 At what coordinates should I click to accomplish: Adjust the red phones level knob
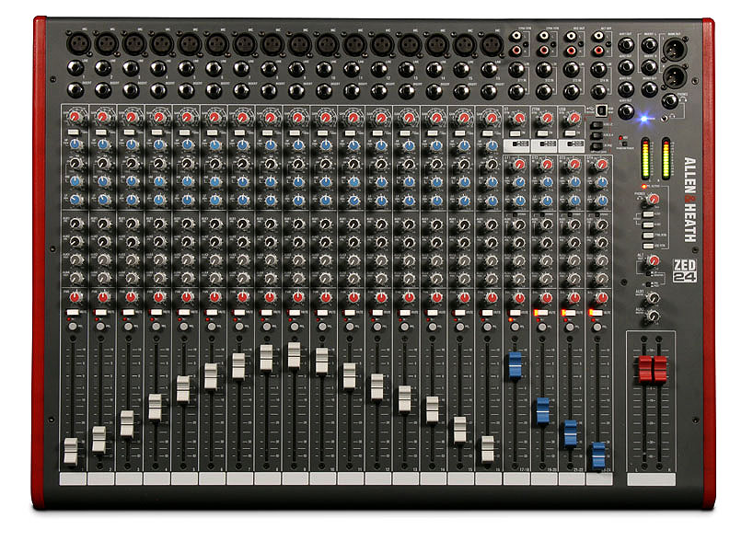(654, 199)
